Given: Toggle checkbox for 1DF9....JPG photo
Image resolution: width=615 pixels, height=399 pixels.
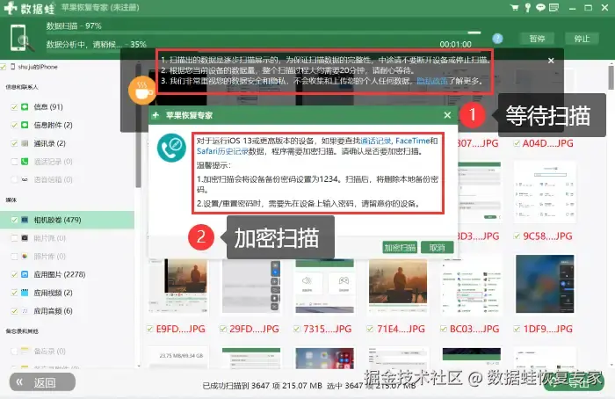Looking at the screenshot, I should click(x=517, y=329).
